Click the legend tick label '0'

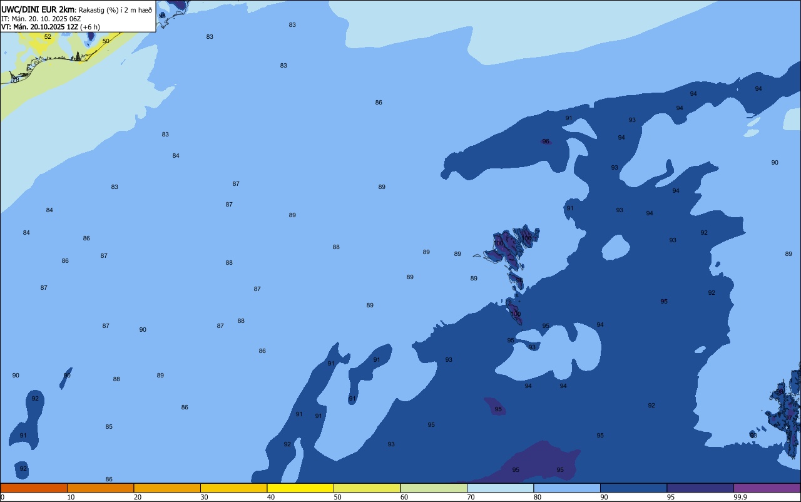click(x=3, y=497)
